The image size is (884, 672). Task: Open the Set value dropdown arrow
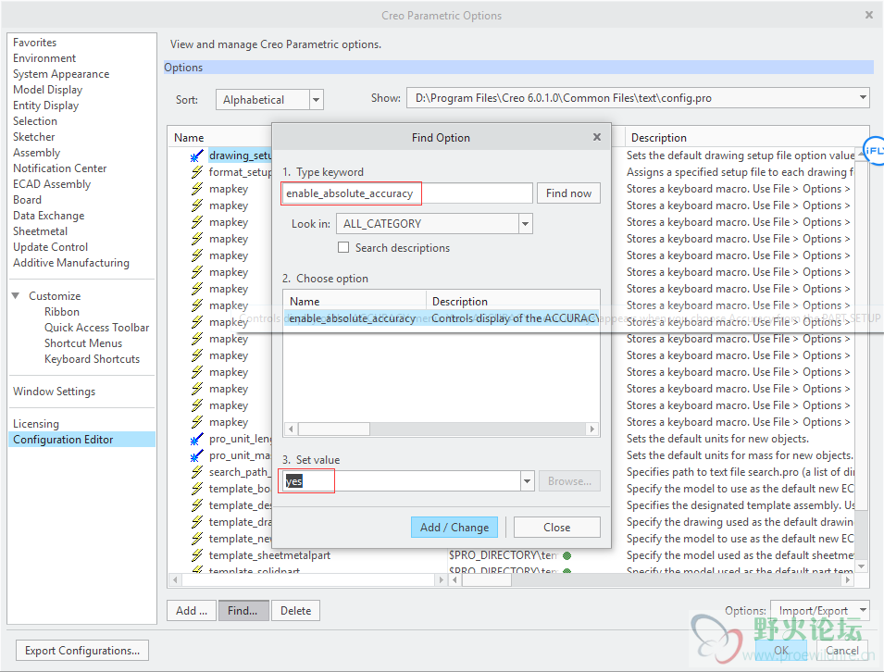tap(527, 481)
